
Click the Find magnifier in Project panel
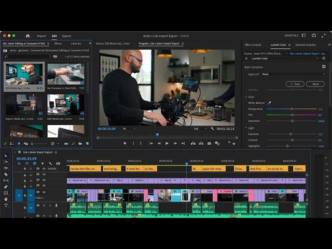73,144
